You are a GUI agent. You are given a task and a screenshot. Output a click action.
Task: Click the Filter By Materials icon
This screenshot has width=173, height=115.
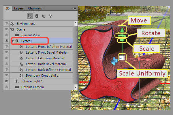coord(44,16)
